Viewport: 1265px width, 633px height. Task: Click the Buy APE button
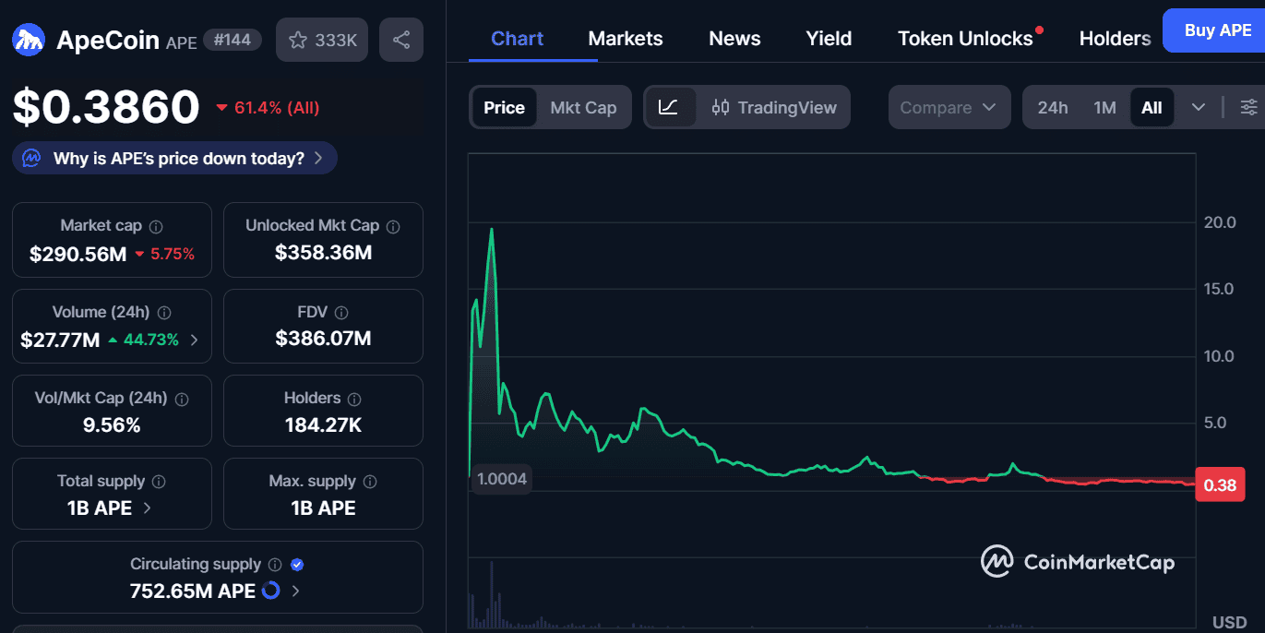1217,30
